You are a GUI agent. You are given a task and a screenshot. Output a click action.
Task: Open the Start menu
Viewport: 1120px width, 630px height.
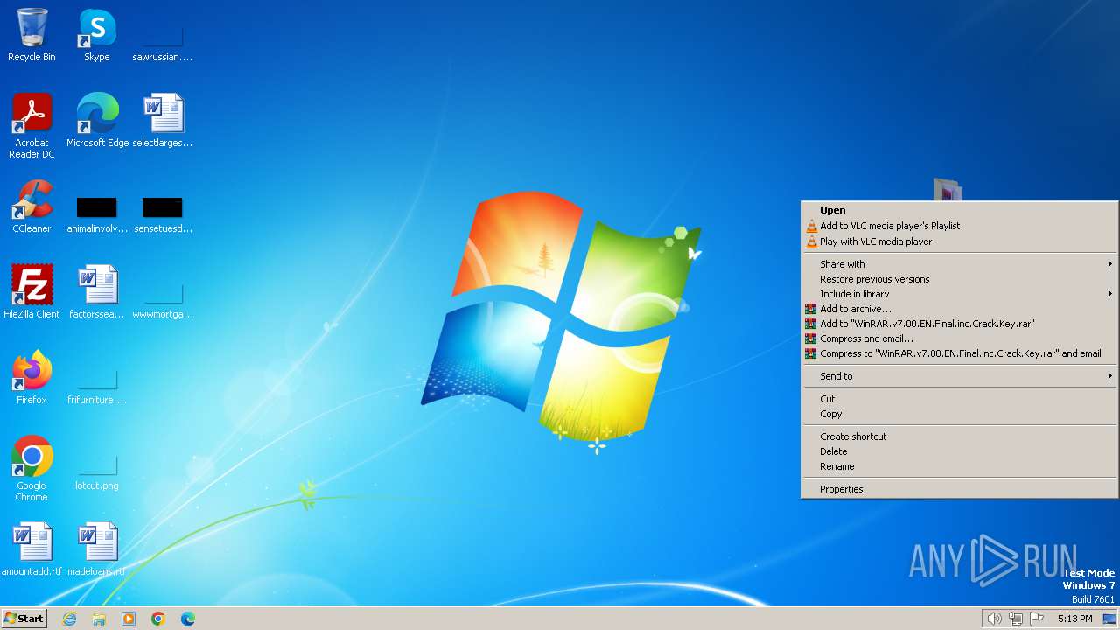[24, 619]
